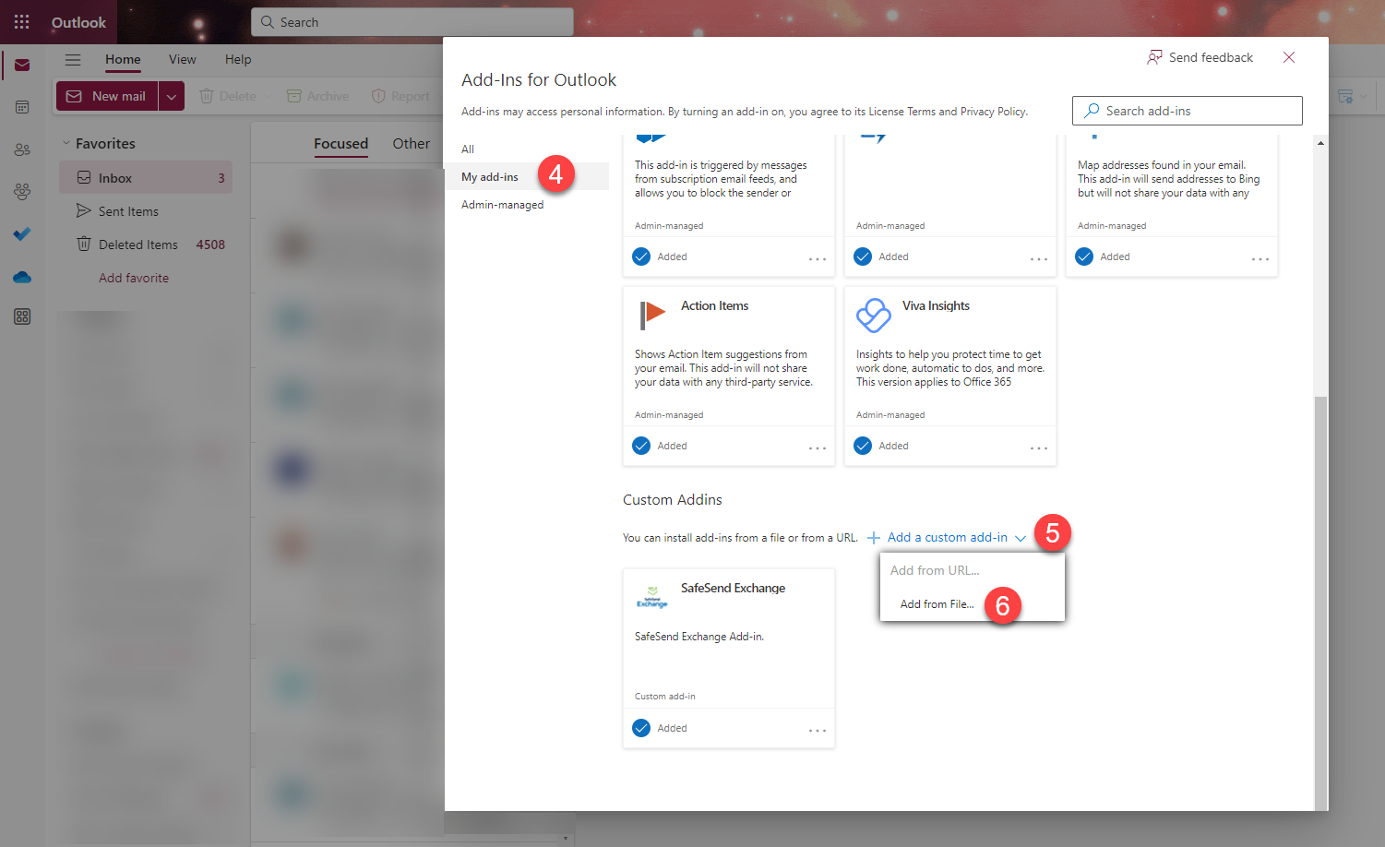1385x847 pixels.
Task: Open the Home ribbon tab
Action: click(x=123, y=59)
